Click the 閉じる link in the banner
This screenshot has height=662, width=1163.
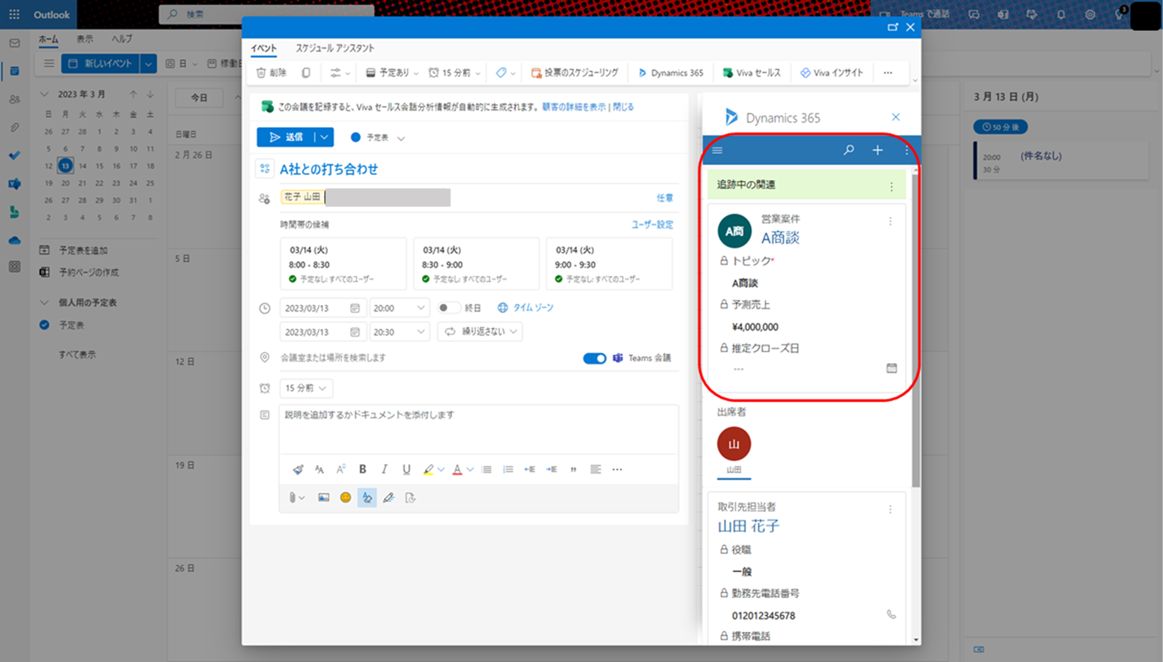coord(623,107)
